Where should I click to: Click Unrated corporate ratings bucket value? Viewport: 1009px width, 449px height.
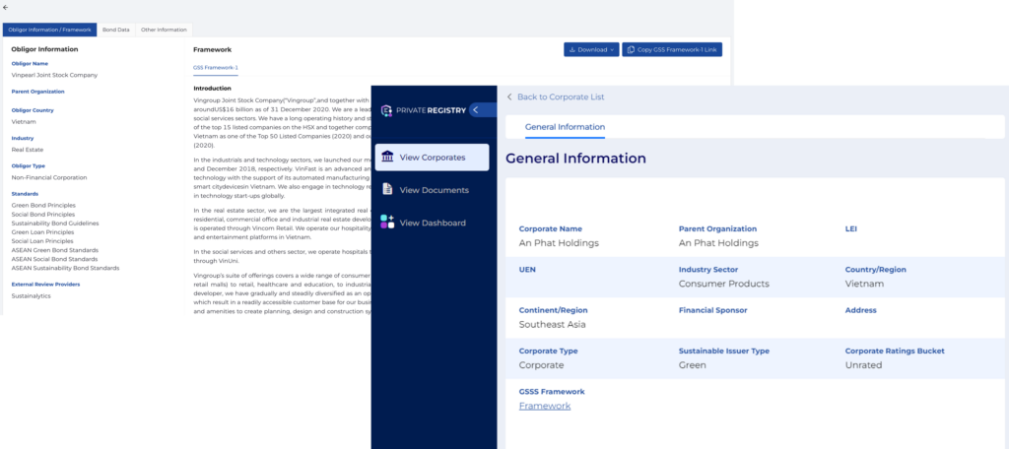tap(863, 364)
